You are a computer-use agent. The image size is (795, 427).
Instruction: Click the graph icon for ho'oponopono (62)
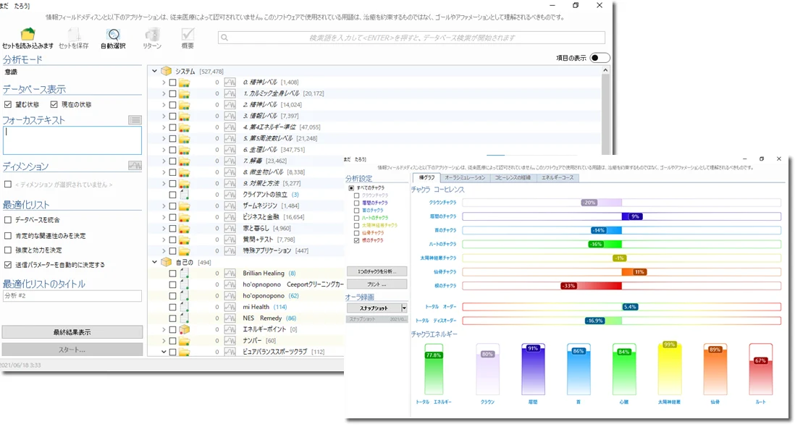(x=230, y=296)
